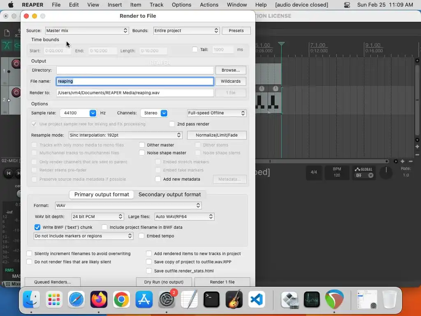Toggle Noise shape master checkbox

[142, 153]
